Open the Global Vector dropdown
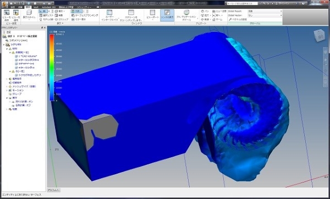This screenshot has height=199, width=330. [265, 15]
